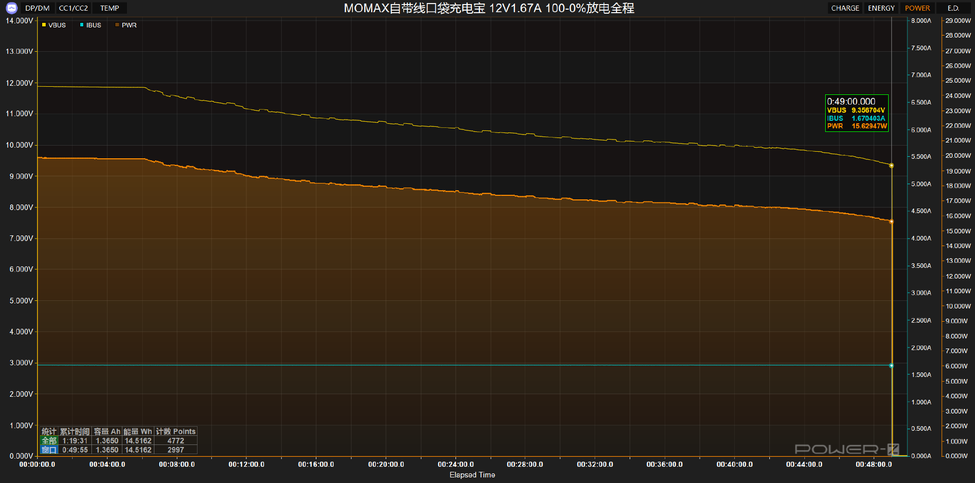Click the 累计时间 column header

tap(75, 432)
